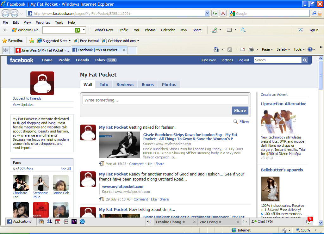Click the Facebook Search input field

278,60
